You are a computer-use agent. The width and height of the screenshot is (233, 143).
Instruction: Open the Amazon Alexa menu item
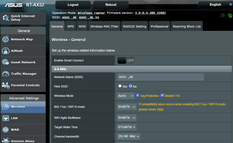tap(23, 140)
